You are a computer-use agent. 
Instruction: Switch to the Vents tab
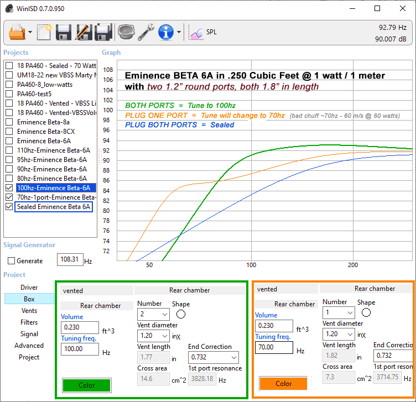(29, 311)
